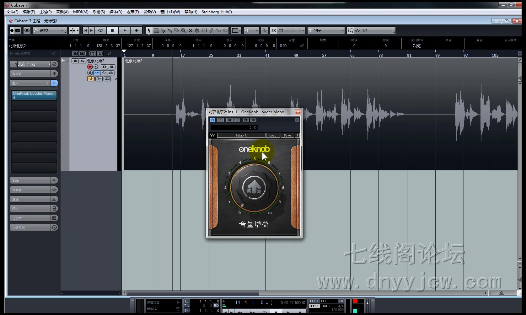
Task: Solo track 北京北京2 with S button
Action: click(x=82, y=61)
